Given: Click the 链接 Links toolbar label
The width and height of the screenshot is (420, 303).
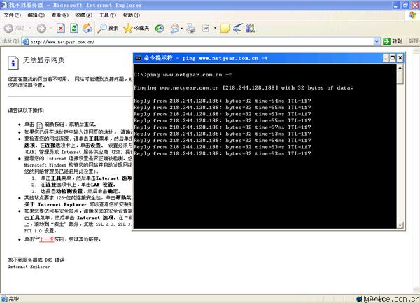Looking at the screenshot, I should point(413,41).
